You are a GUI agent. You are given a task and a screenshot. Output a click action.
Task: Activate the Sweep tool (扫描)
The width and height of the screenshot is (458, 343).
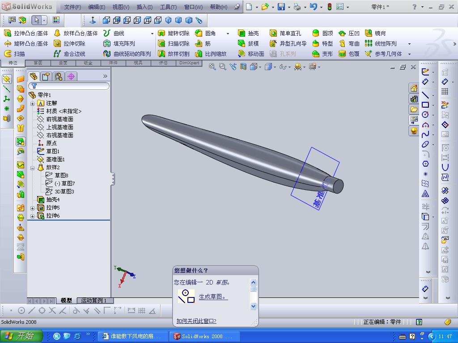(x=15, y=54)
